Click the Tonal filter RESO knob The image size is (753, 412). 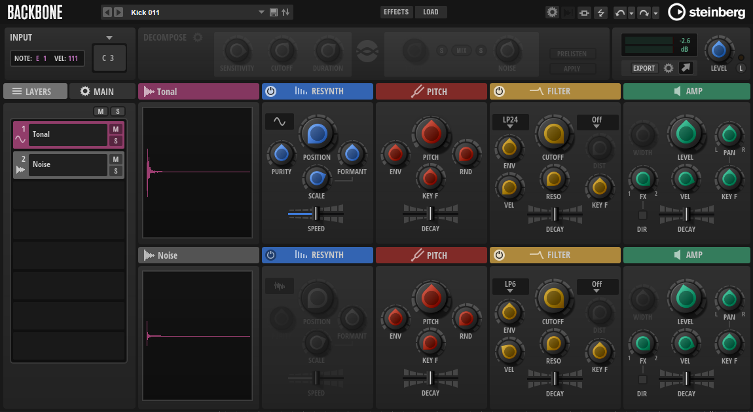tap(553, 179)
